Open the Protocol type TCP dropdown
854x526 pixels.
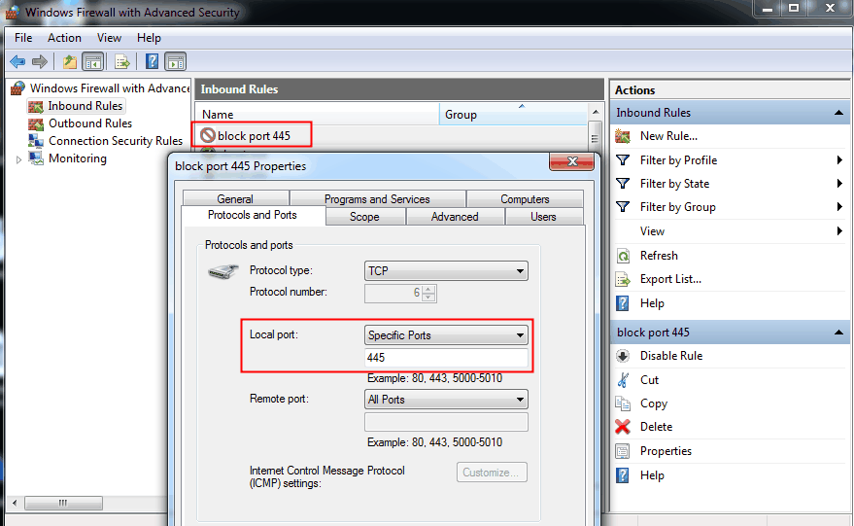[x=446, y=271]
